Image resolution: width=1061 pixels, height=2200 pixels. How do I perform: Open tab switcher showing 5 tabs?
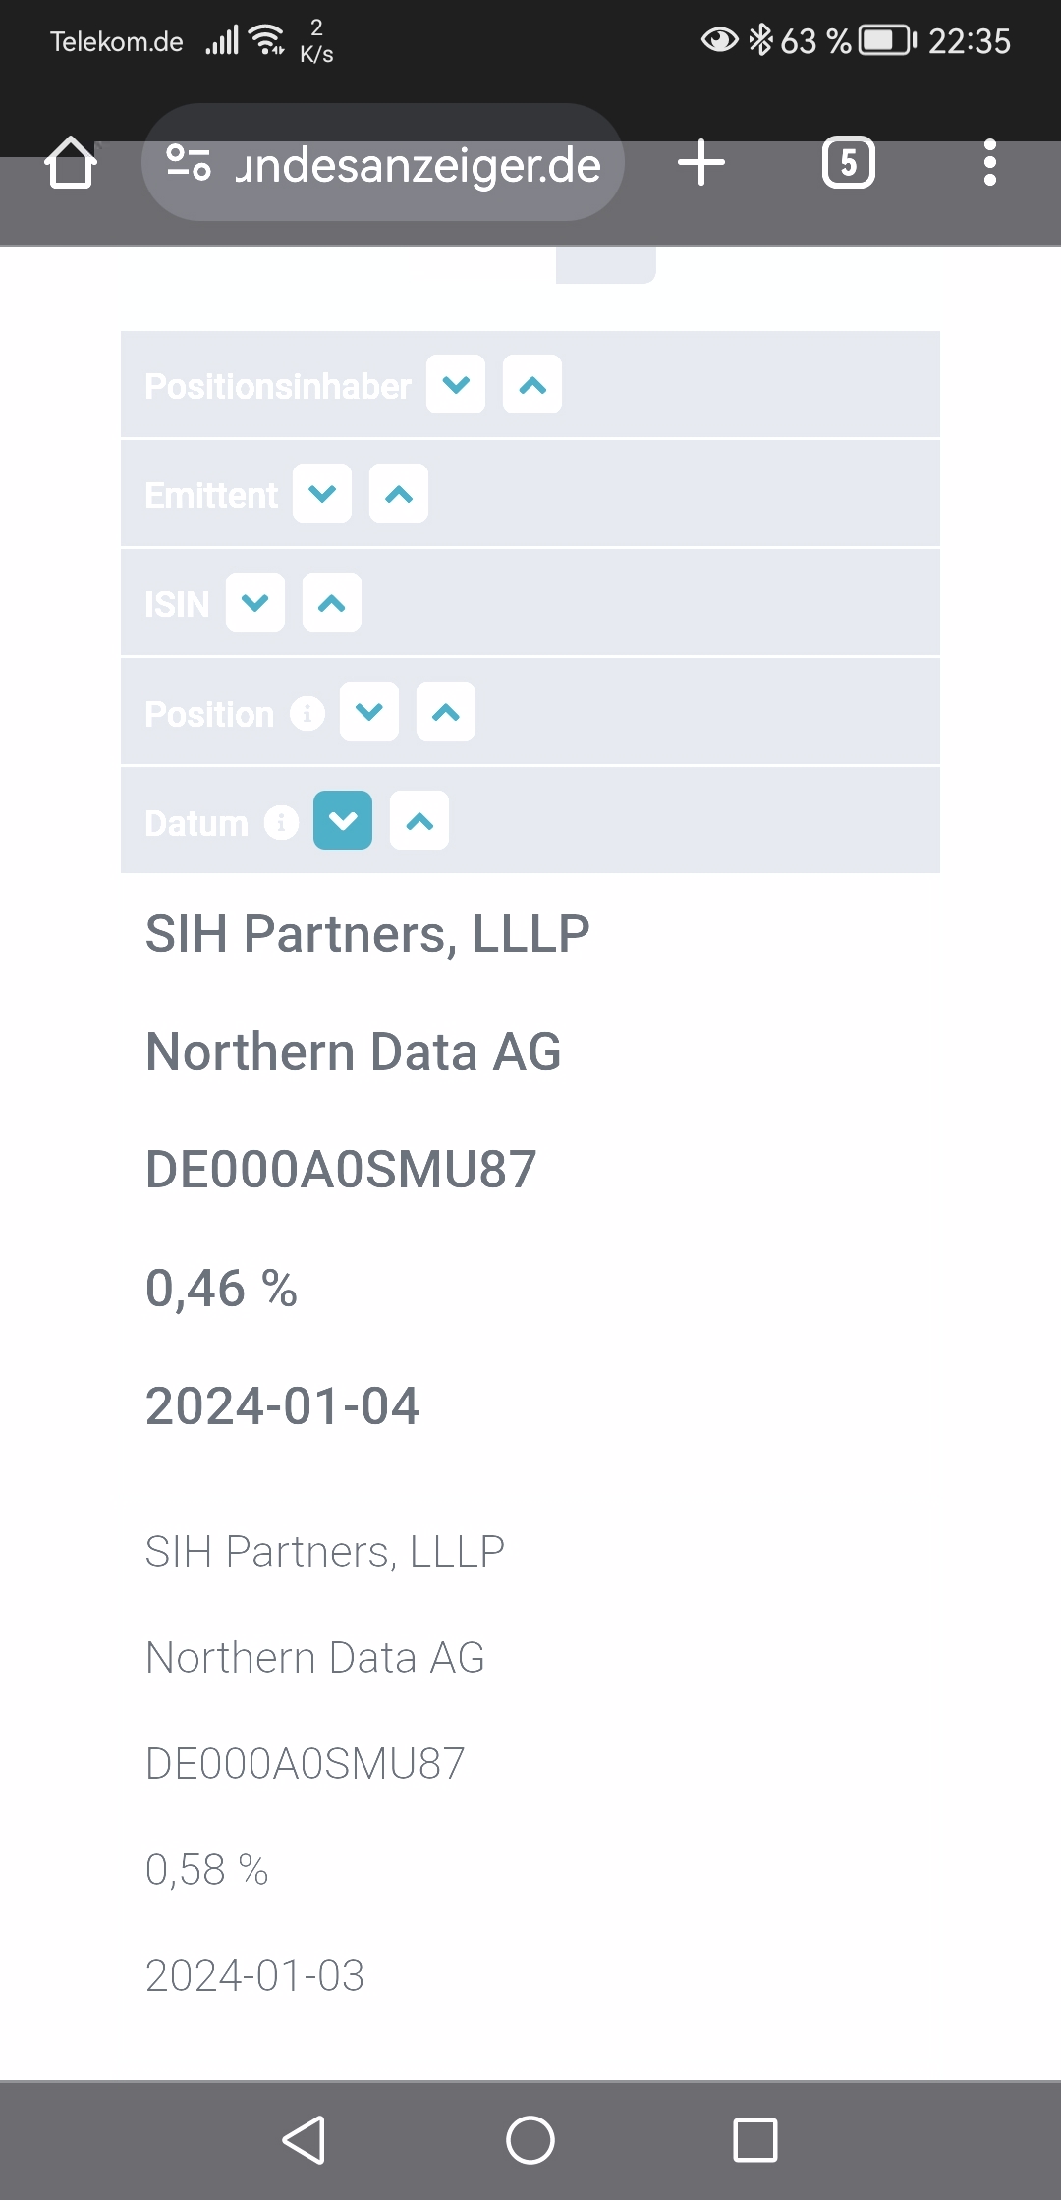[848, 163]
